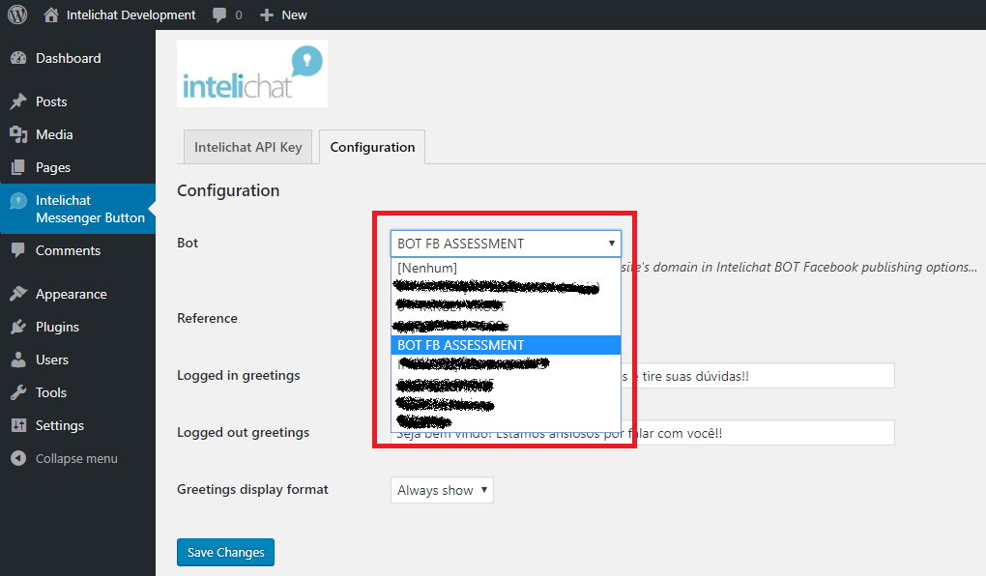This screenshot has height=576, width=986.
Task: Click the Save Changes button
Action: point(226,552)
